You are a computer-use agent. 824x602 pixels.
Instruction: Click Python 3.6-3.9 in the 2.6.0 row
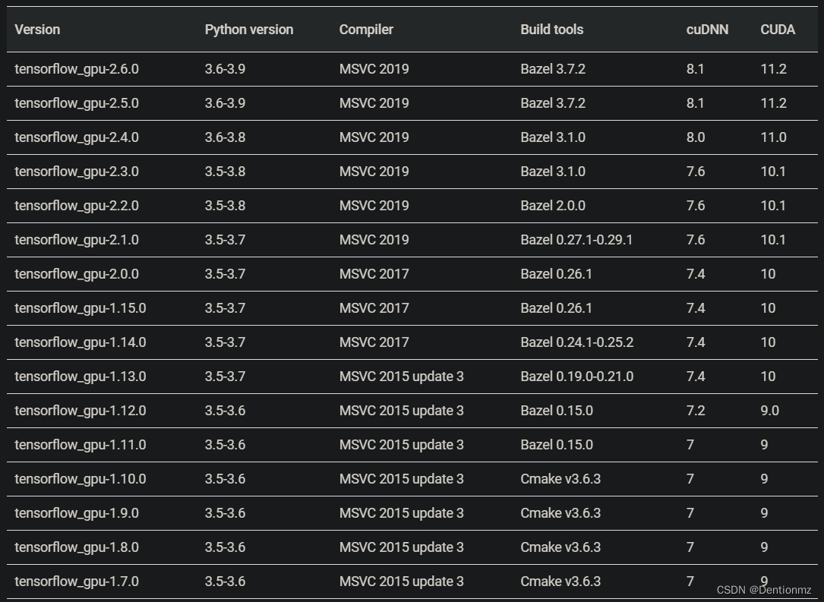[x=225, y=69]
